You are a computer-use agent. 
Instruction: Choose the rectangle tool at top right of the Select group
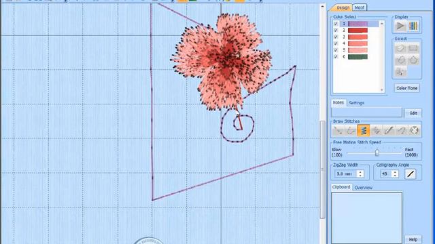click(x=413, y=48)
